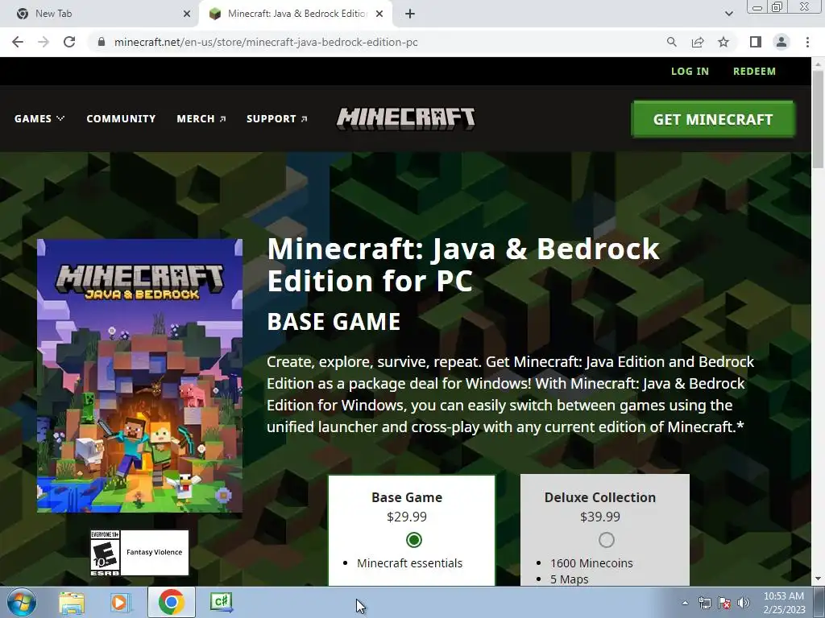Close the New Tab tab

(x=187, y=14)
